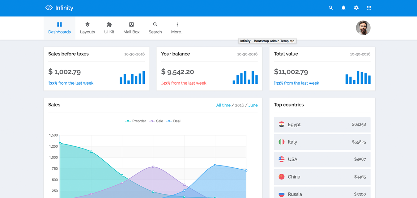Toggle the Preorder series in chart legend
Image resolution: width=417 pixels, height=198 pixels.
tap(136, 121)
